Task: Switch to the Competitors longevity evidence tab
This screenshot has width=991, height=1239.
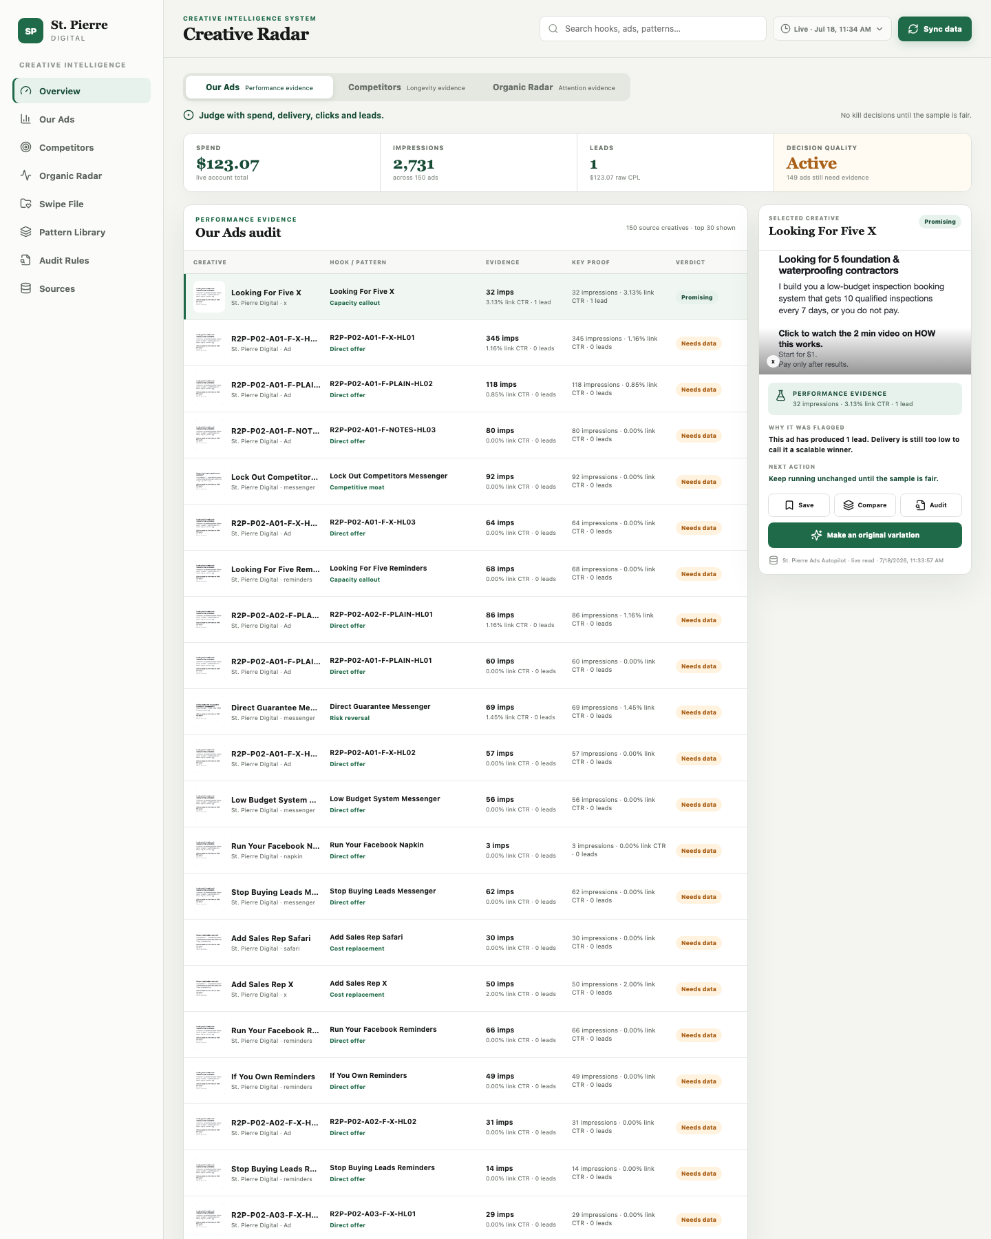Action: (x=407, y=87)
